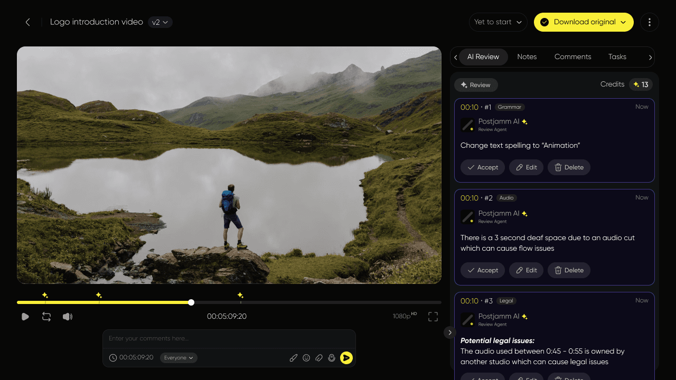Select the draw annotation pen icon
The image size is (676, 380).
[294, 358]
